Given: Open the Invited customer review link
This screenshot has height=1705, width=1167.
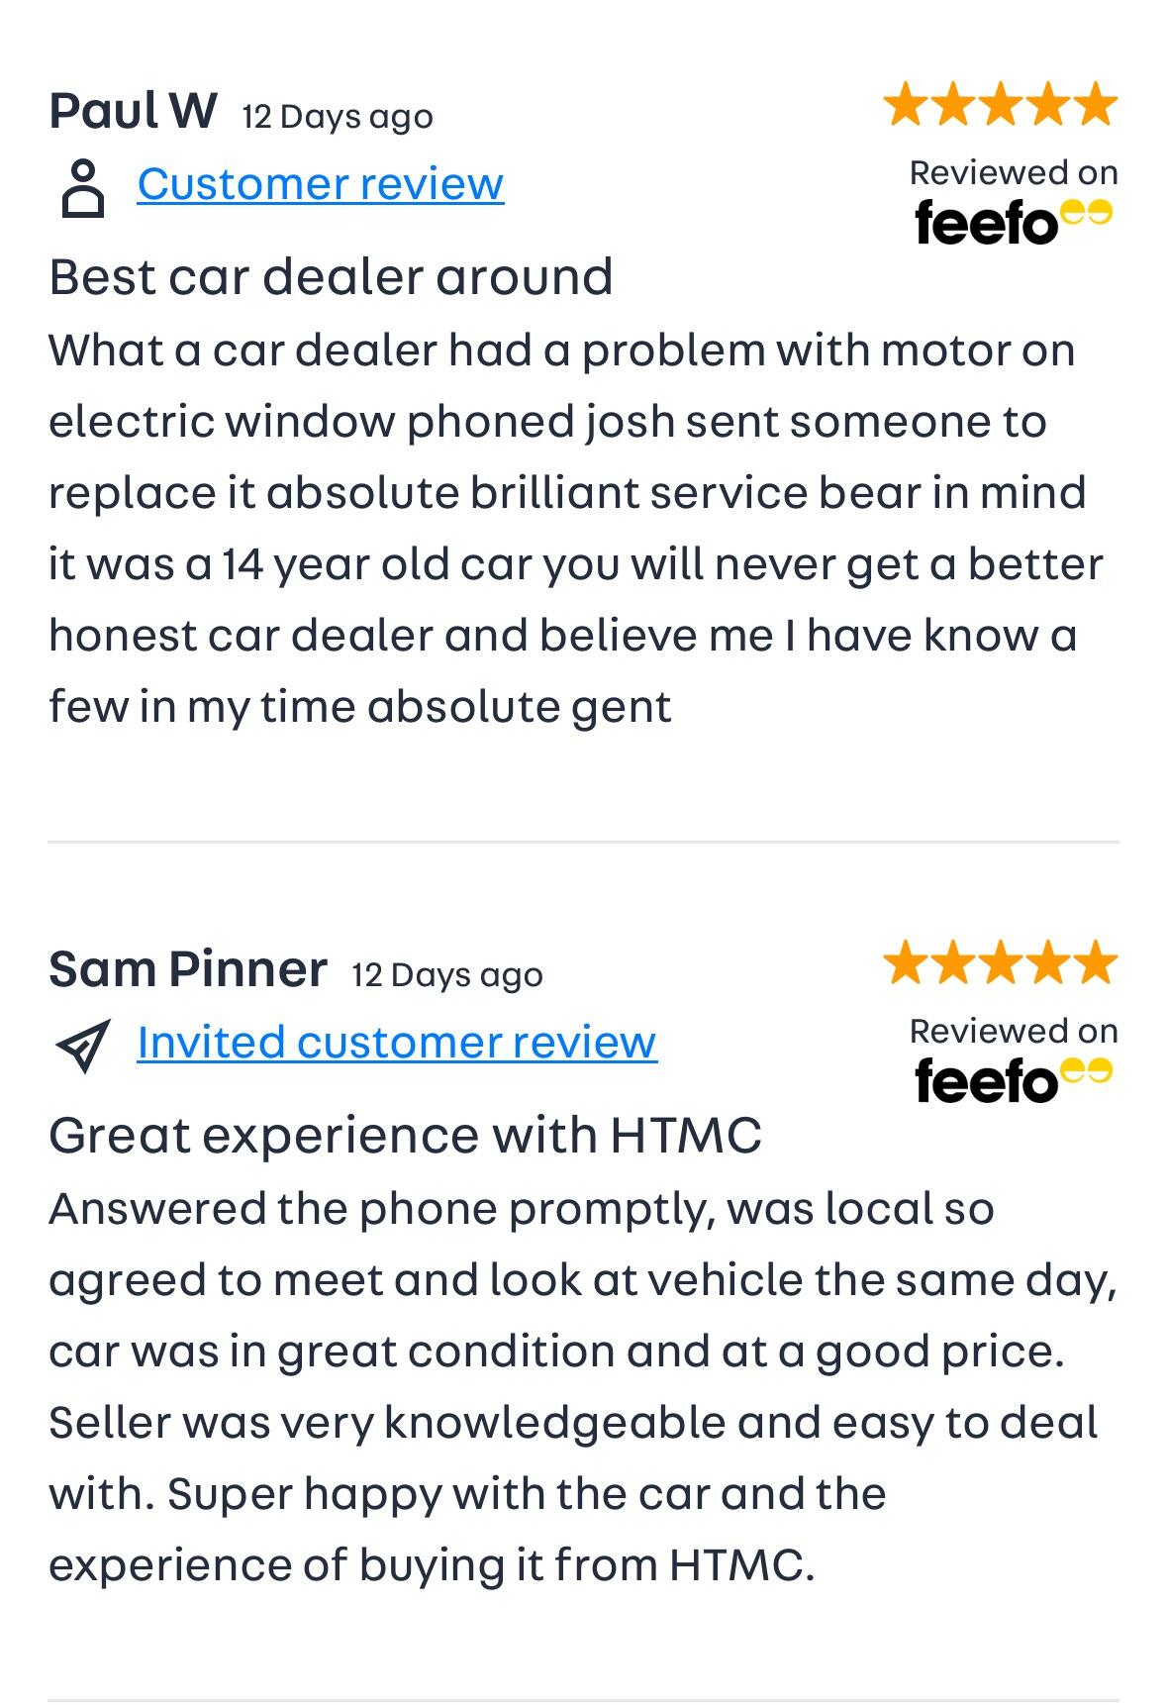Looking at the screenshot, I should pos(397,1043).
